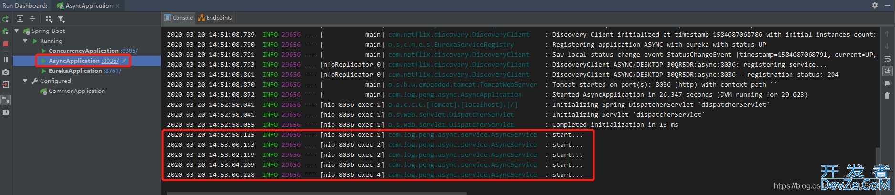Click the Print console icon

tap(887, 83)
